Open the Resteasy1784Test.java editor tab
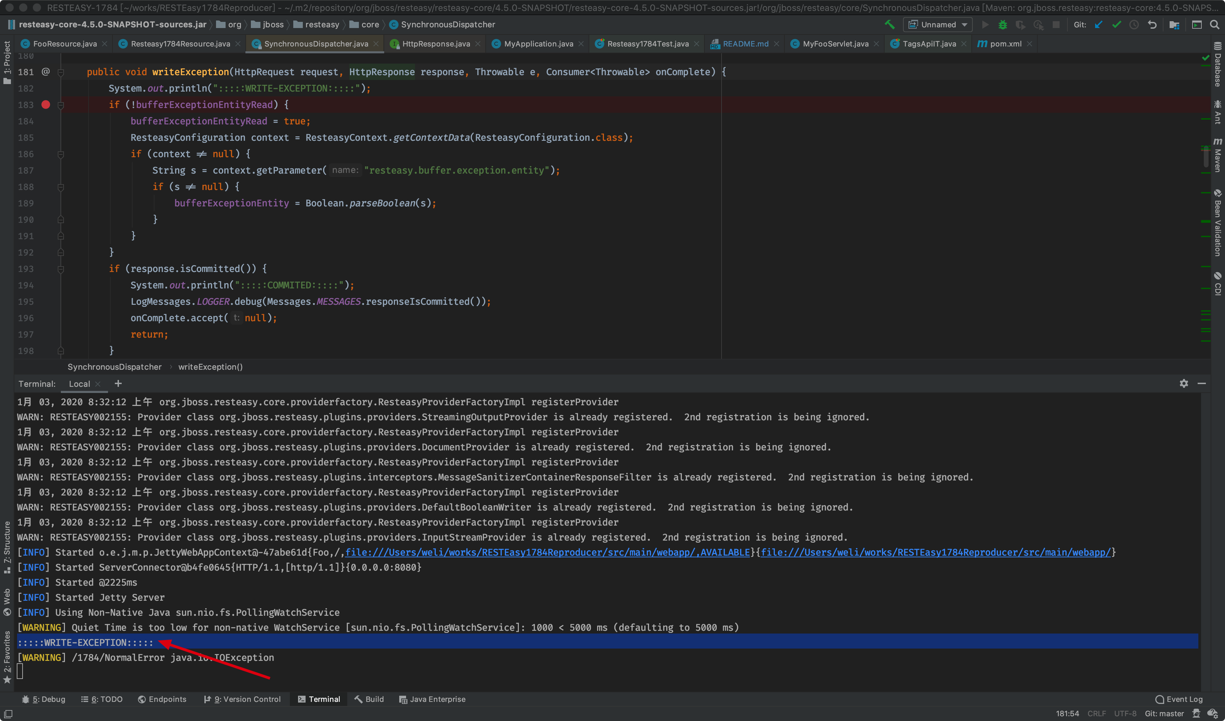This screenshot has width=1225, height=721. (x=647, y=44)
